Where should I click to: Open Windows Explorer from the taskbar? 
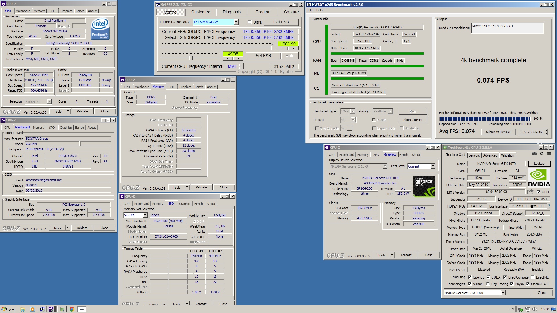click(x=23, y=309)
